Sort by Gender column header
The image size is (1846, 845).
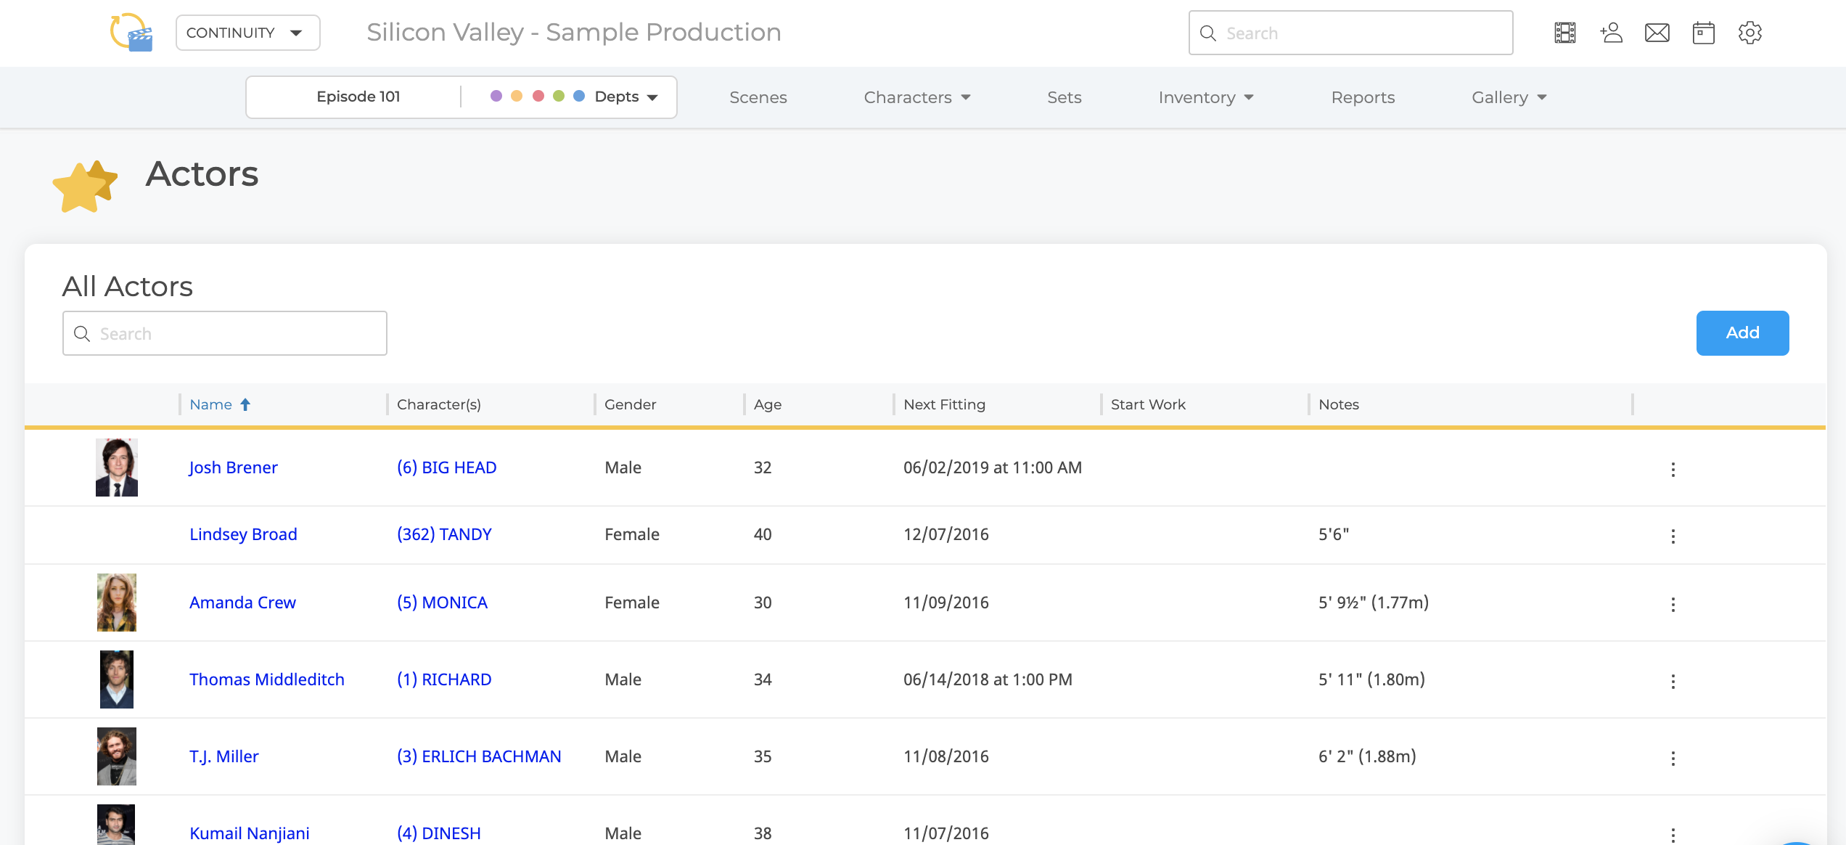coord(631,404)
